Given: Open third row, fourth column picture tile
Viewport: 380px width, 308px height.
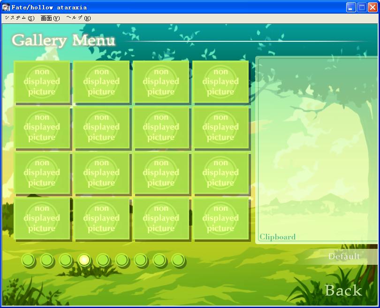Looking at the screenshot, I should tap(221, 173).
